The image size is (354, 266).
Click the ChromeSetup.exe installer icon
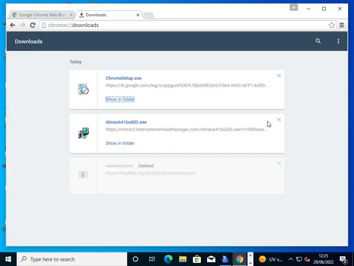pyautogui.click(x=83, y=89)
